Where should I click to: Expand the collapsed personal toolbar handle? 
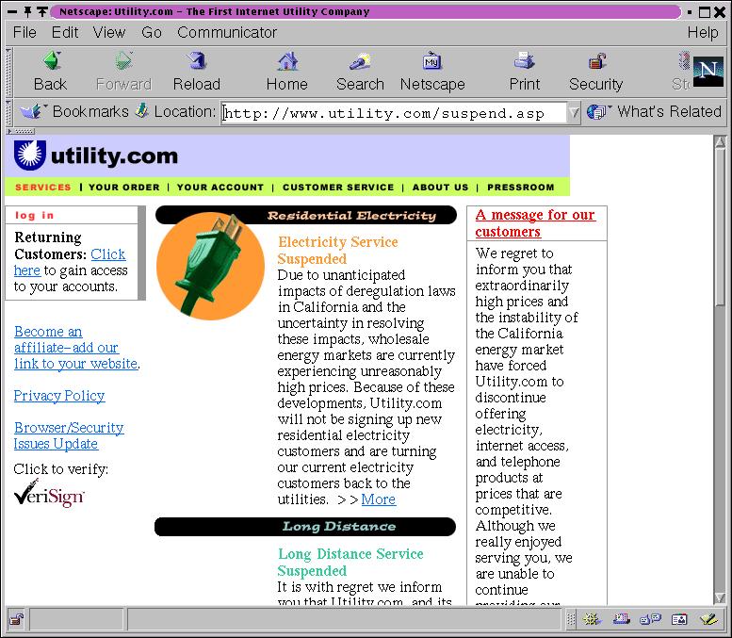(21, 131)
